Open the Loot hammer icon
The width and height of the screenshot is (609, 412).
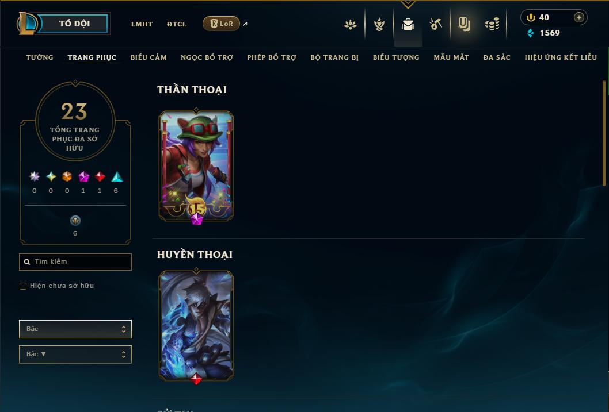click(436, 25)
